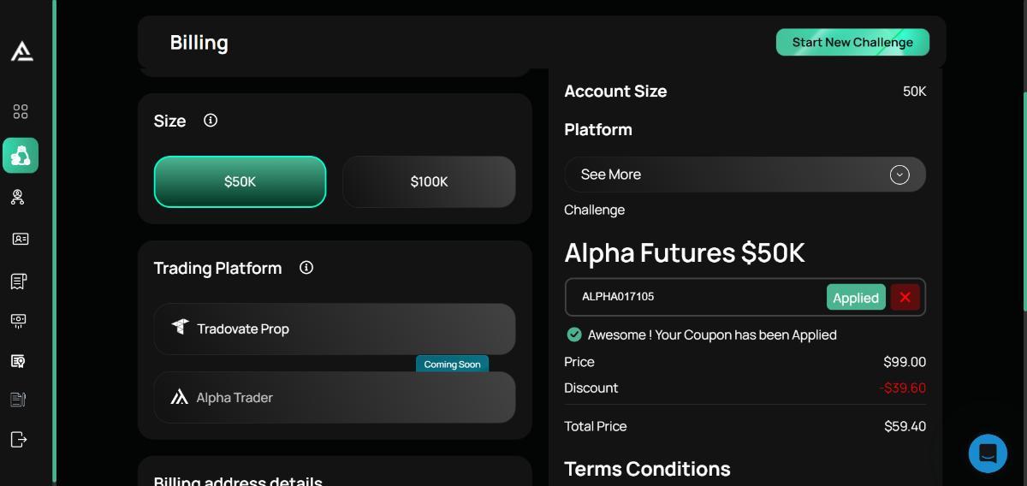Viewport: 1027px width, 486px height.
Task: Open the dashboard grid icon
Action: 21,112
